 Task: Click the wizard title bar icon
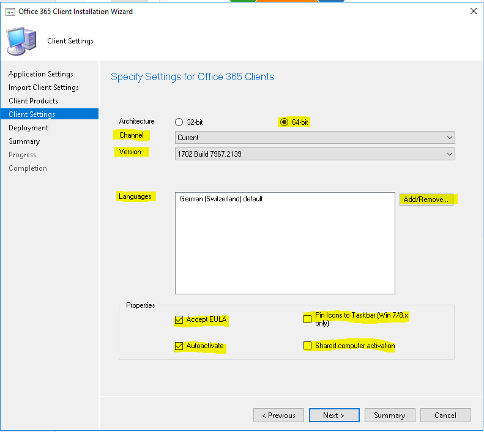10,12
